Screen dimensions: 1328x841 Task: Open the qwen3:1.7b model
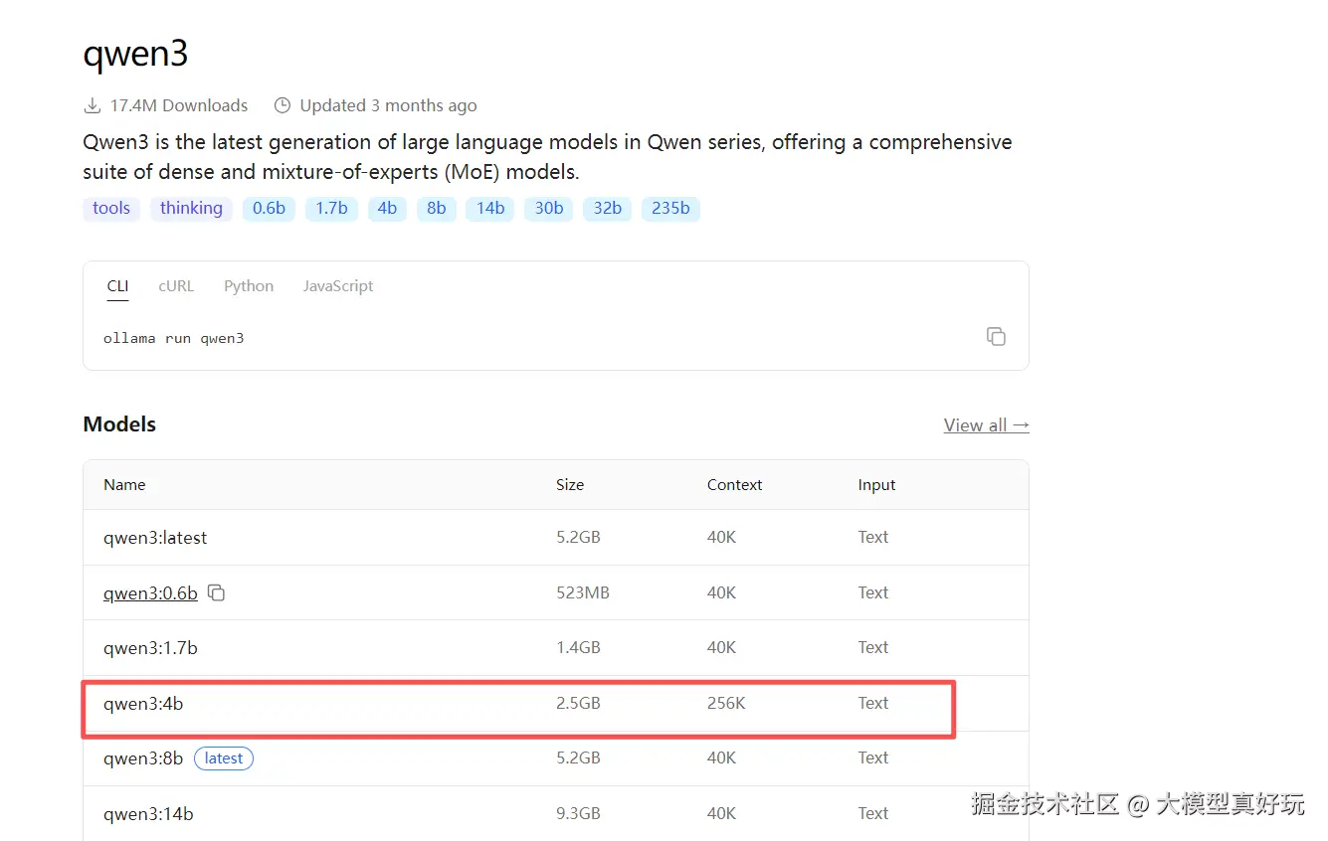click(150, 648)
